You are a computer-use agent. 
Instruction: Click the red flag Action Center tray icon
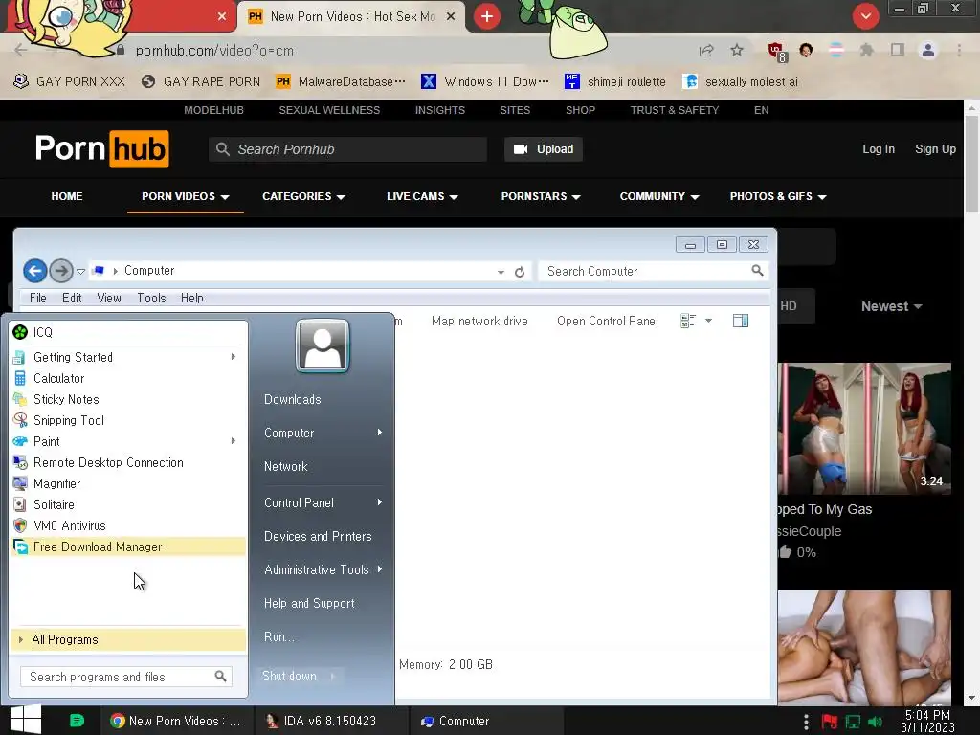[x=830, y=722]
